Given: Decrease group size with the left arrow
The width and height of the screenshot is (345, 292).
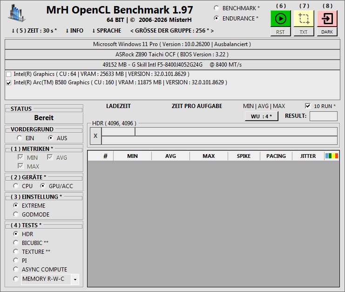Looking at the screenshot, I should 132,31.
